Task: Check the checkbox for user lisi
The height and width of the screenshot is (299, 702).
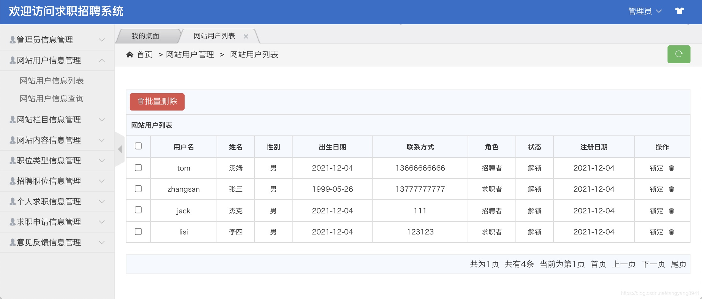Action: [138, 232]
